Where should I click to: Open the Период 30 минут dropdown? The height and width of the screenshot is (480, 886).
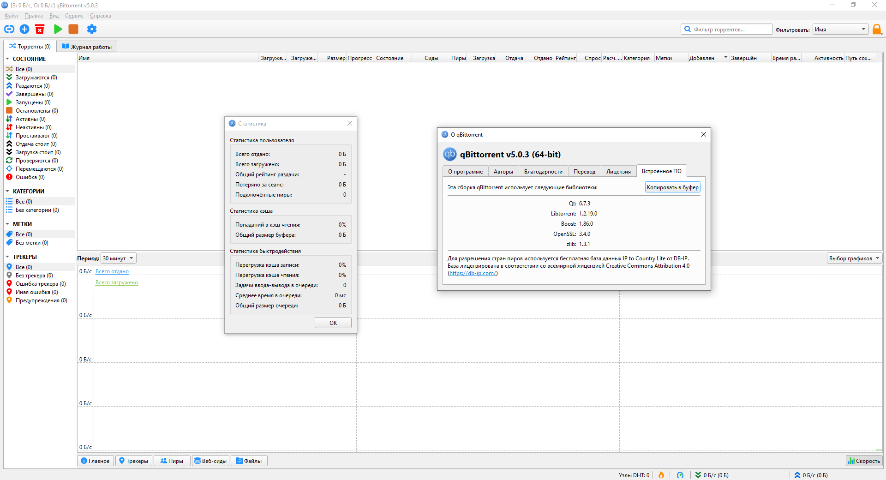(118, 258)
